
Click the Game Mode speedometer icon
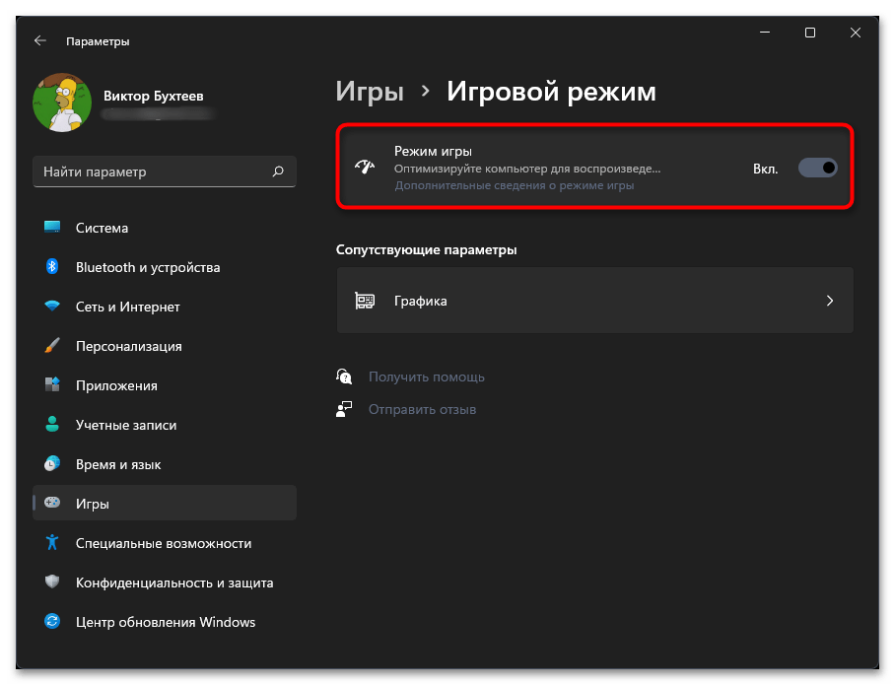pos(365,168)
